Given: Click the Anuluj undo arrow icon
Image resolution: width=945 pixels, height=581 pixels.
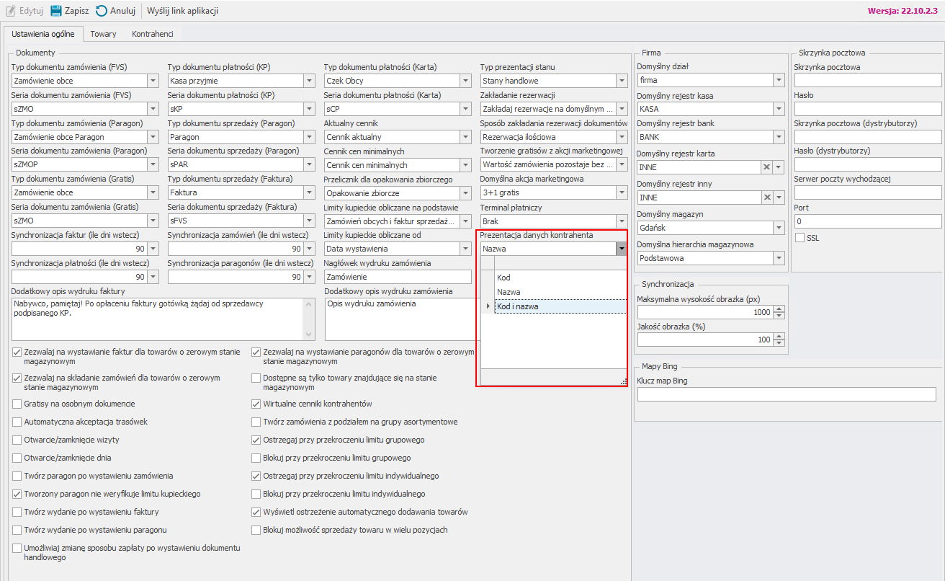Looking at the screenshot, I should pyautogui.click(x=102, y=11).
